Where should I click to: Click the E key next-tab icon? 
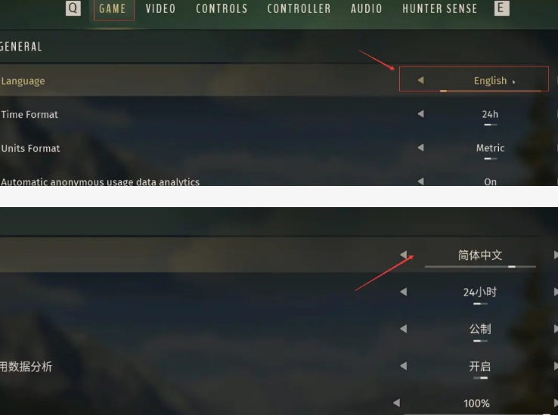[501, 8]
